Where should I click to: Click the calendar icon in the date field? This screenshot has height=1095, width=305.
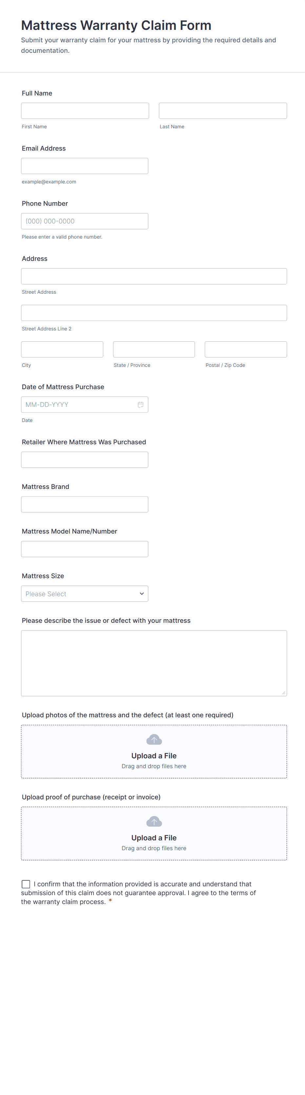141,405
